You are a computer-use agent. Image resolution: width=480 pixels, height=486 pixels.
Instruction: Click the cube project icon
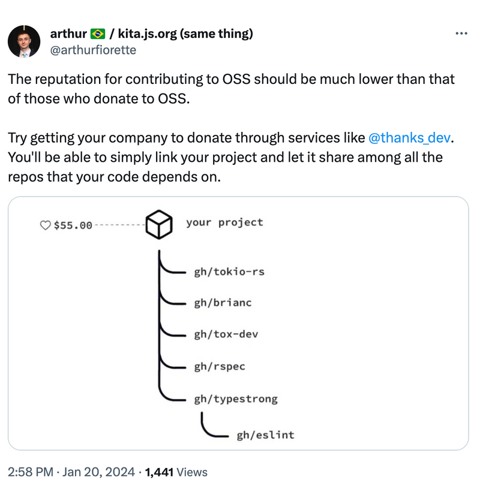pos(159,224)
